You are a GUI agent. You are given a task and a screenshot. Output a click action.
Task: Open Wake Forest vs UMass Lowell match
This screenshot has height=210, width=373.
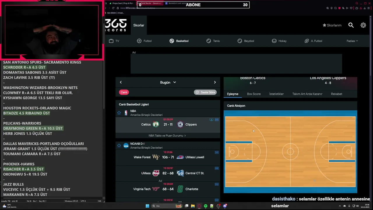(x=168, y=157)
